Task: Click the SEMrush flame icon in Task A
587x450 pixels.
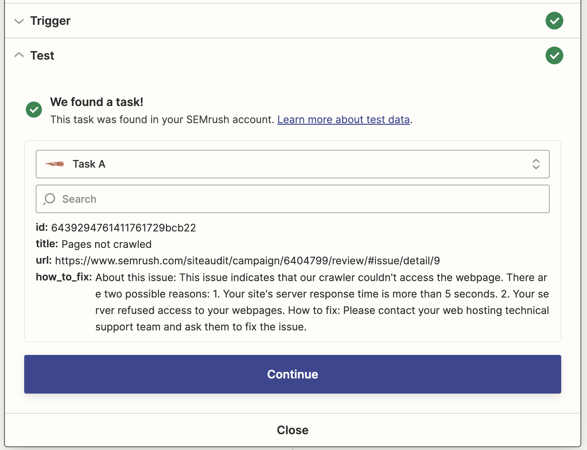Action: (55, 164)
